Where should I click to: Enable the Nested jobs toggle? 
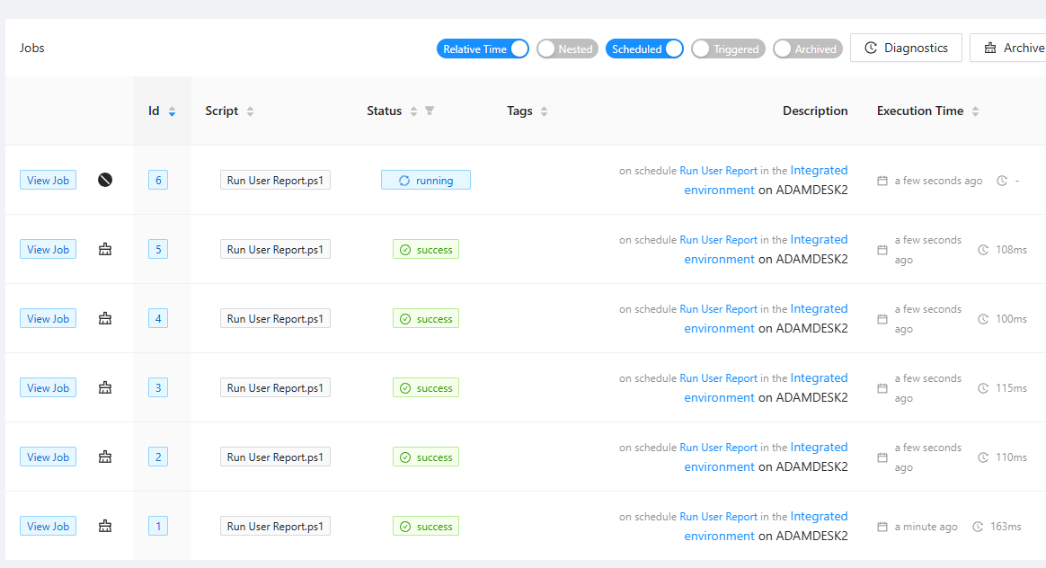(567, 49)
